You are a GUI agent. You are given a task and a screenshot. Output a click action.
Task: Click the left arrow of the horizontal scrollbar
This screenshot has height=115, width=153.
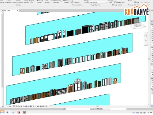(x=48, y=106)
